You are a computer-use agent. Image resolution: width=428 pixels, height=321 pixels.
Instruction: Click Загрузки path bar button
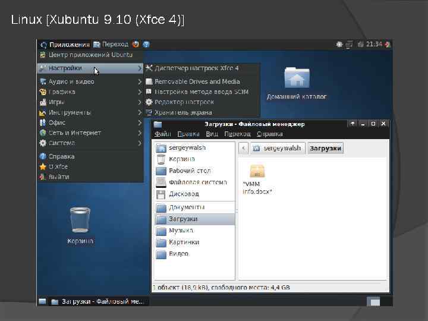point(325,148)
